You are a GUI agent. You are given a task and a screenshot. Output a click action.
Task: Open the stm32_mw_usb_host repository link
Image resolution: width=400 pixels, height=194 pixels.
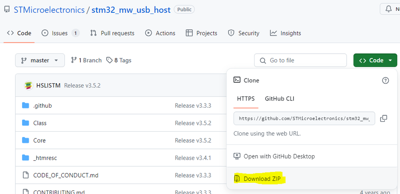point(131,10)
